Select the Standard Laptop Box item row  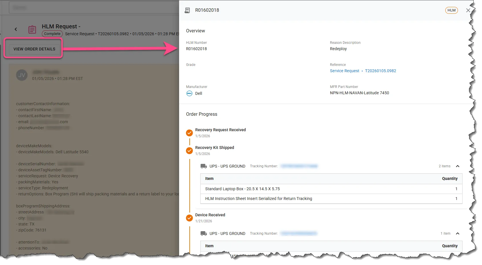point(331,189)
